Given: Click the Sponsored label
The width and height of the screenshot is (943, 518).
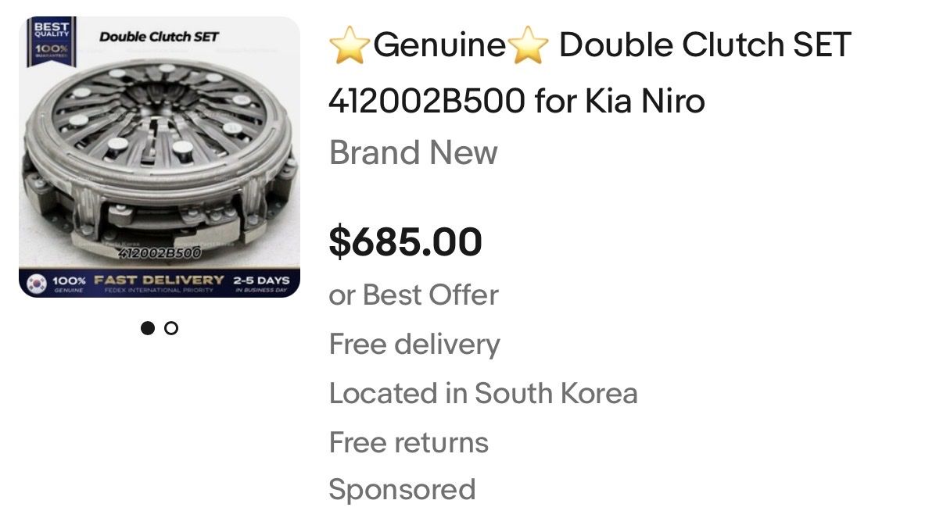Looking at the screenshot, I should 402,490.
